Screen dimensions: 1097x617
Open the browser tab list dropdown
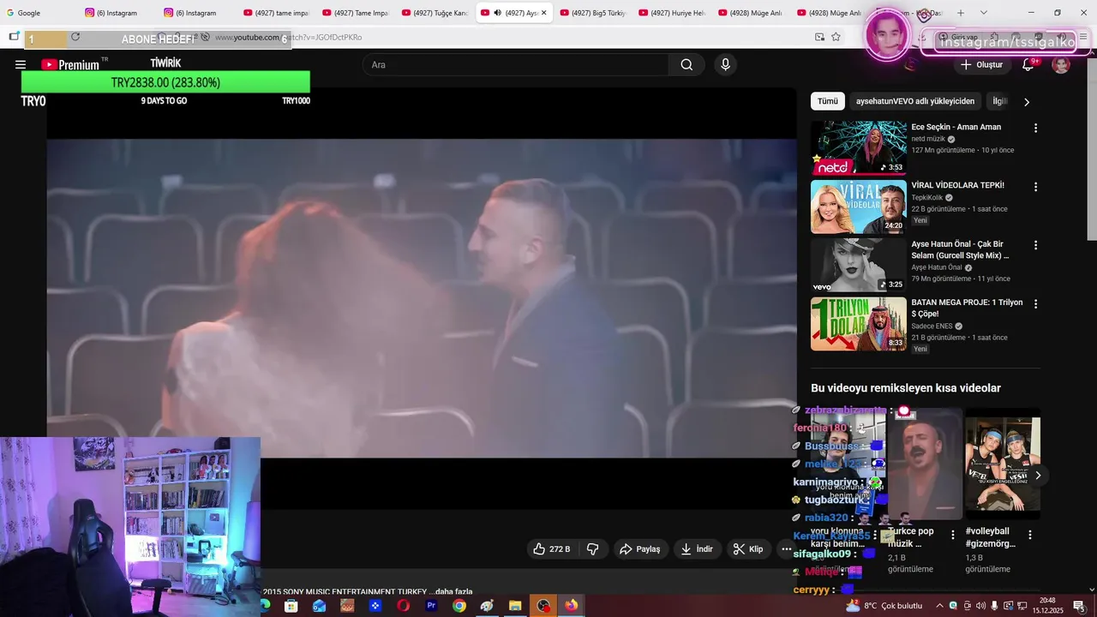[x=983, y=13]
